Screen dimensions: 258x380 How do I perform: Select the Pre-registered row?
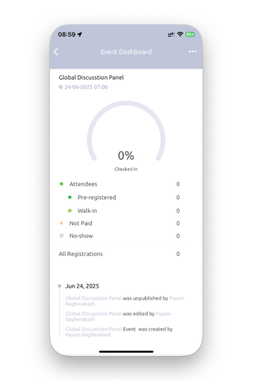click(x=124, y=197)
